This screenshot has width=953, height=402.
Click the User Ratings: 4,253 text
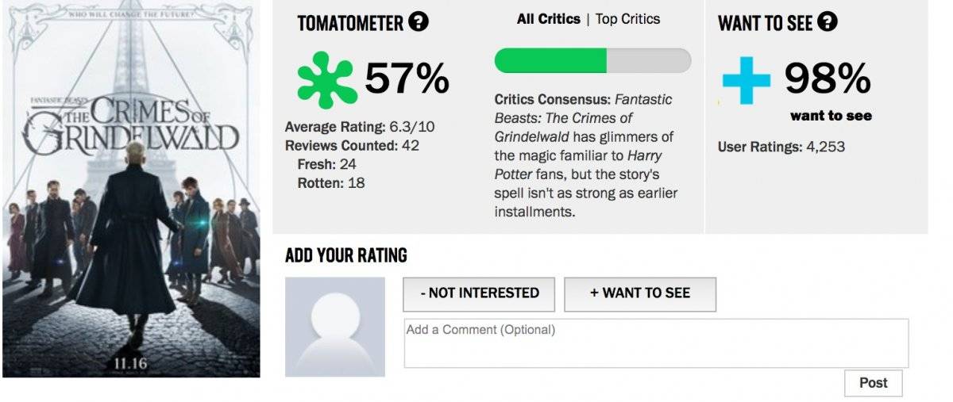click(781, 147)
